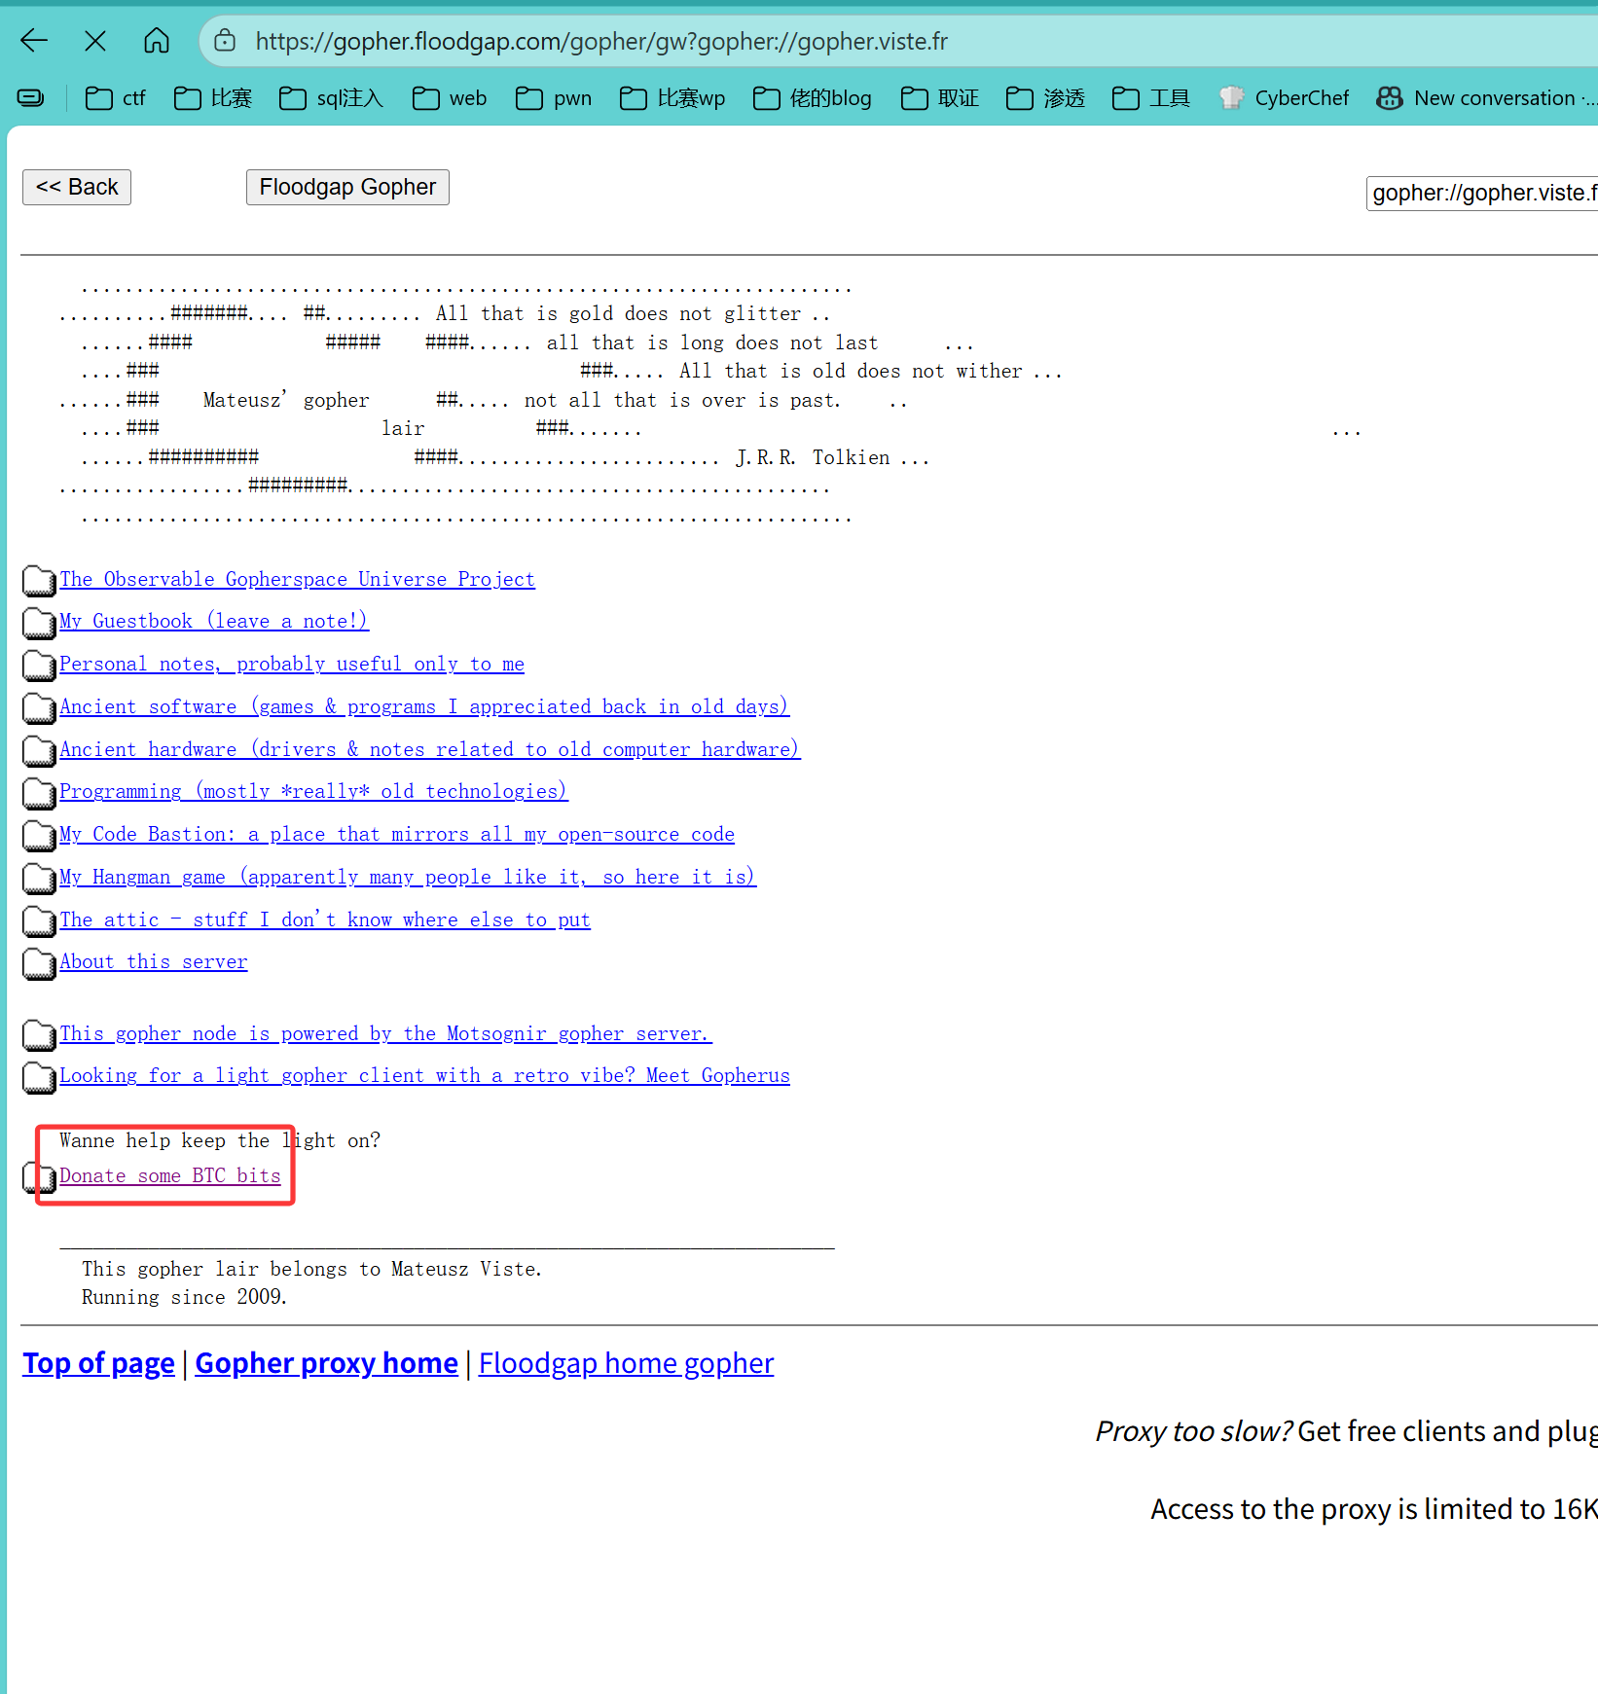Follow the Meet Gopherus link
The height and width of the screenshot is (1694, 1598).
424,1075
